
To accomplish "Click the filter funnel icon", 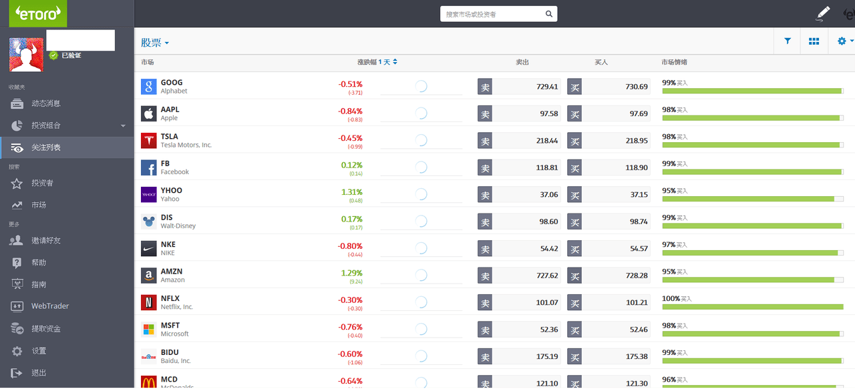I will pos(788,41).
